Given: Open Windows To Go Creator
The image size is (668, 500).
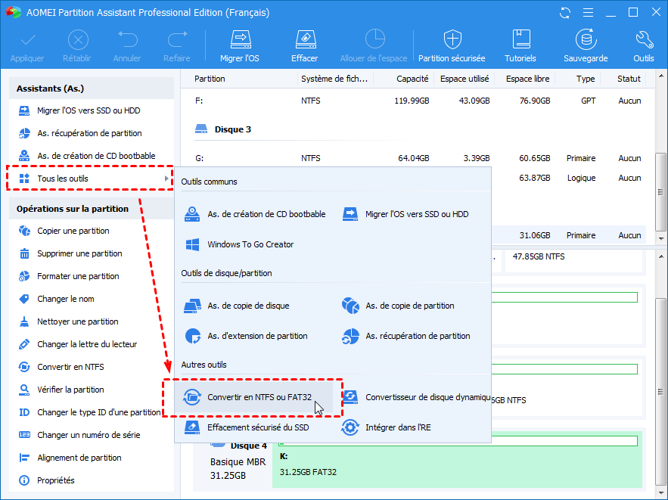Looking at the screenshot, I should tap(239, 244).
